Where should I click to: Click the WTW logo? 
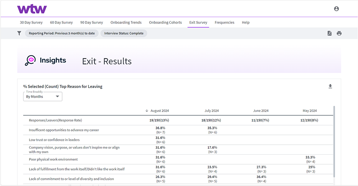tap(32, 9)
